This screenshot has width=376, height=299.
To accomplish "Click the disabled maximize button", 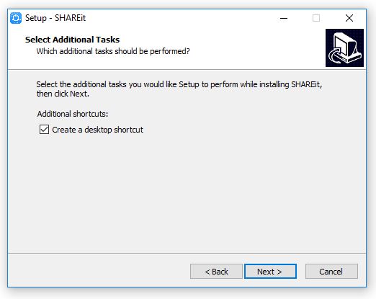I will pos(316,18).
